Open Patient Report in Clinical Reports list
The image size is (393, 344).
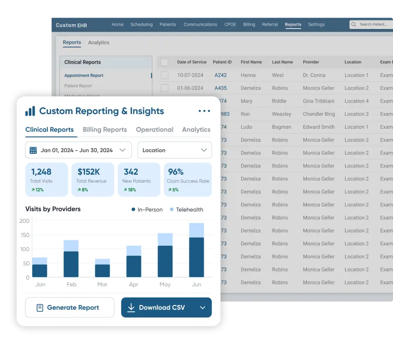point(78,86)
